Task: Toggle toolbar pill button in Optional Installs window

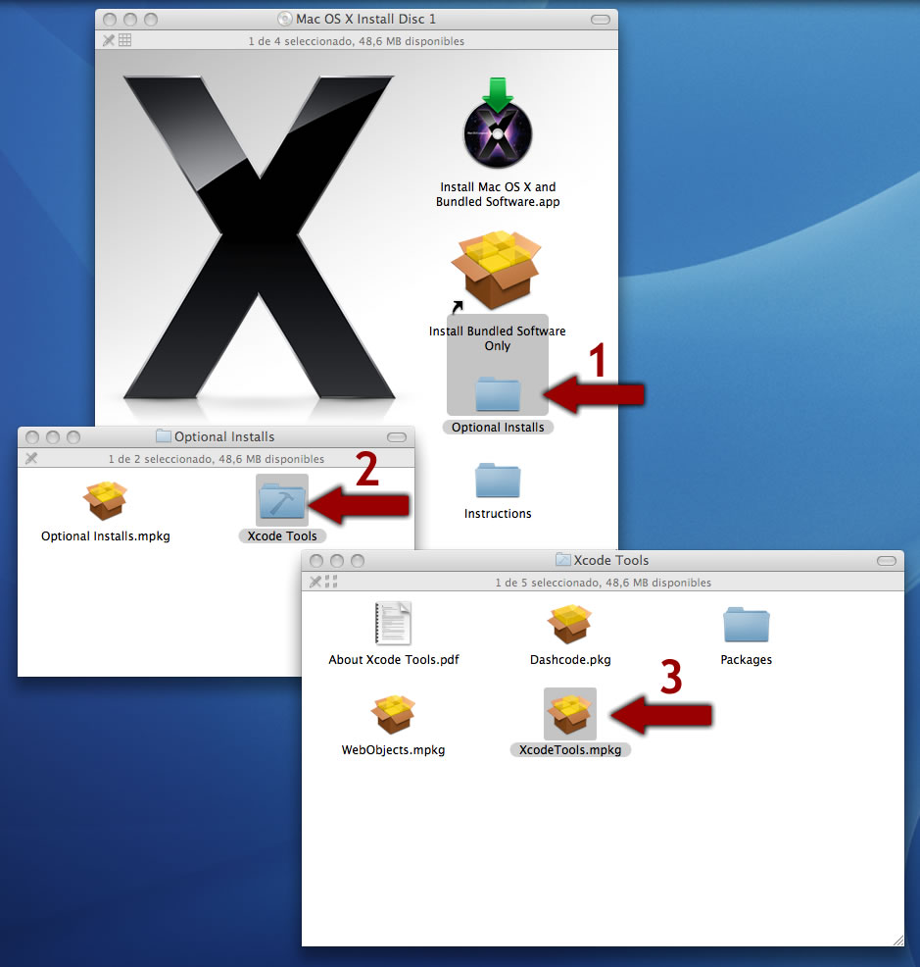Action: point(397,437)
